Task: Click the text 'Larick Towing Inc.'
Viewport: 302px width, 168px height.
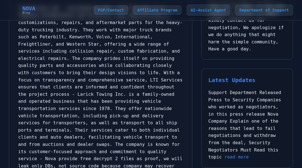Action: click(102, 94)
